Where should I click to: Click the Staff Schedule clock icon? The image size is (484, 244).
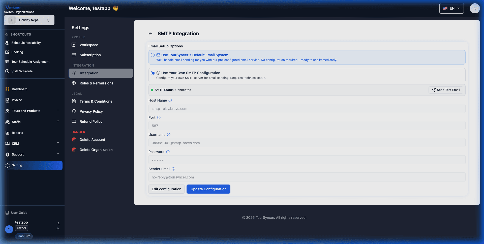pos(7,71)
